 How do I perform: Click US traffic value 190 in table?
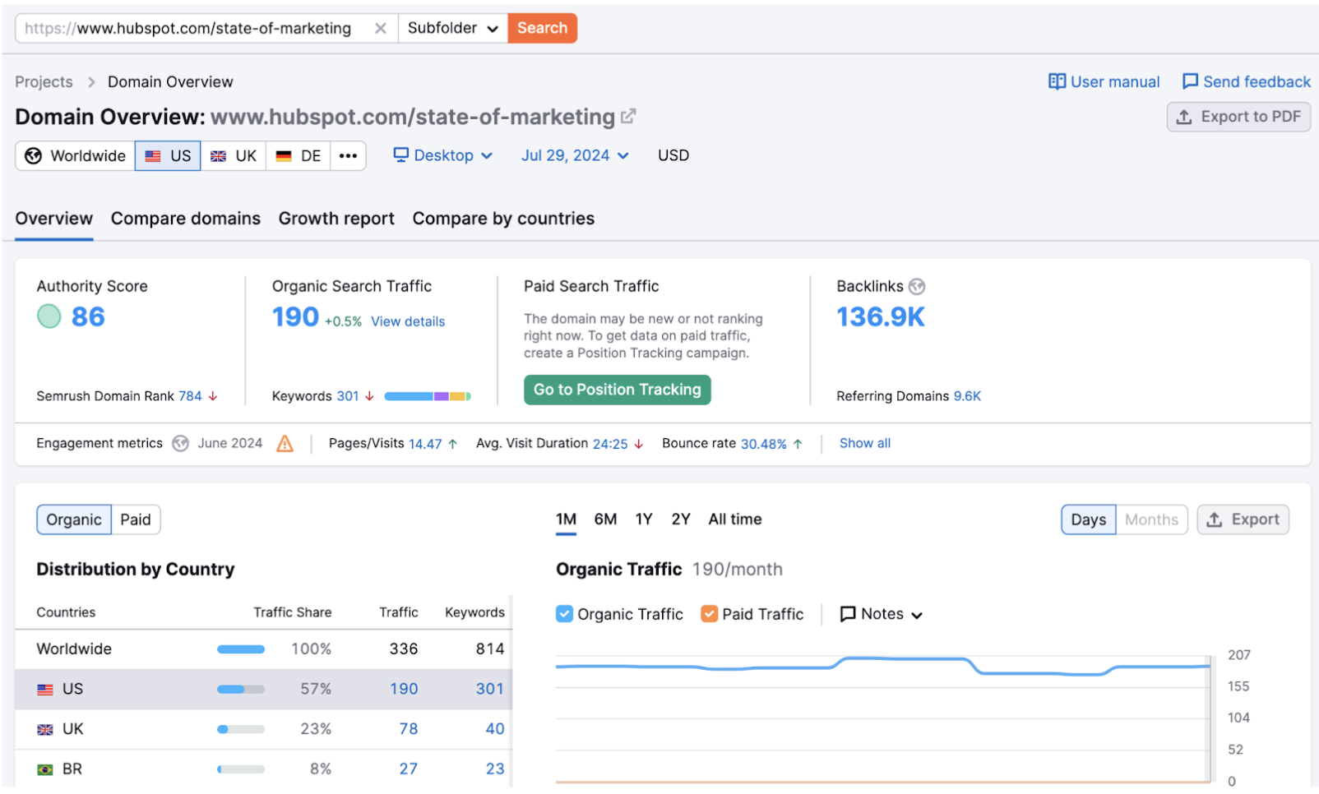coord(404,690)
